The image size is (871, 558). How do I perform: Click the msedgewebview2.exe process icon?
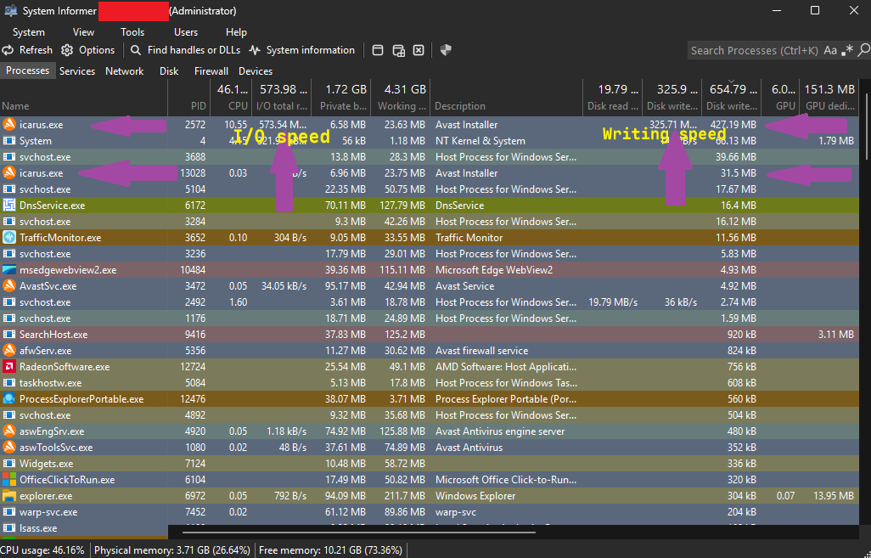(x=8, y=270)
